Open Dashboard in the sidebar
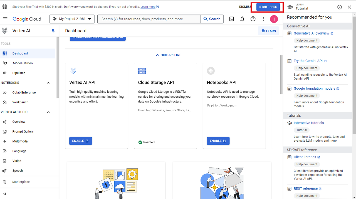356x199 pixels. (28, 53)
